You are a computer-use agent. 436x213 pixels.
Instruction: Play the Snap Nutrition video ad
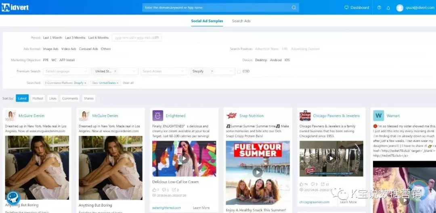[257, 173]
